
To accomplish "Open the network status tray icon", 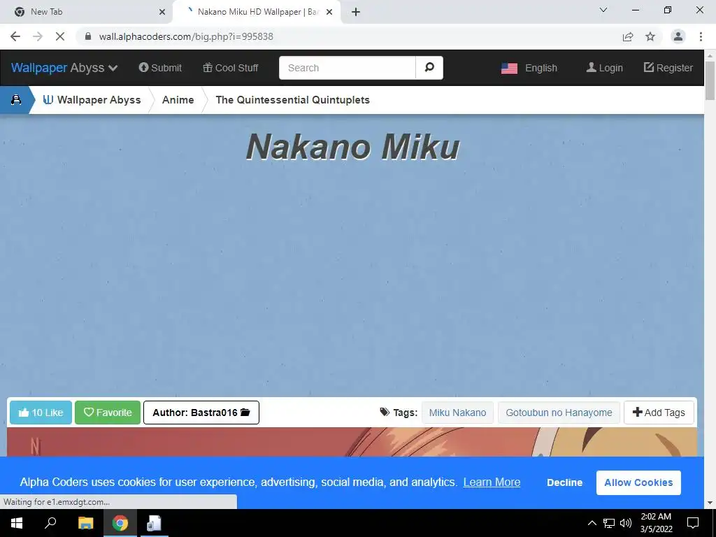I will [x=609, y=523].
